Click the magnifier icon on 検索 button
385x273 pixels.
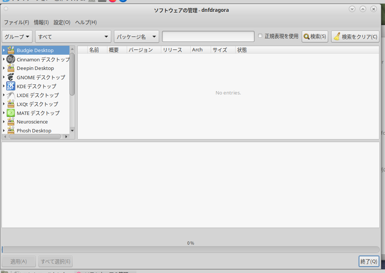click(307, 36)
